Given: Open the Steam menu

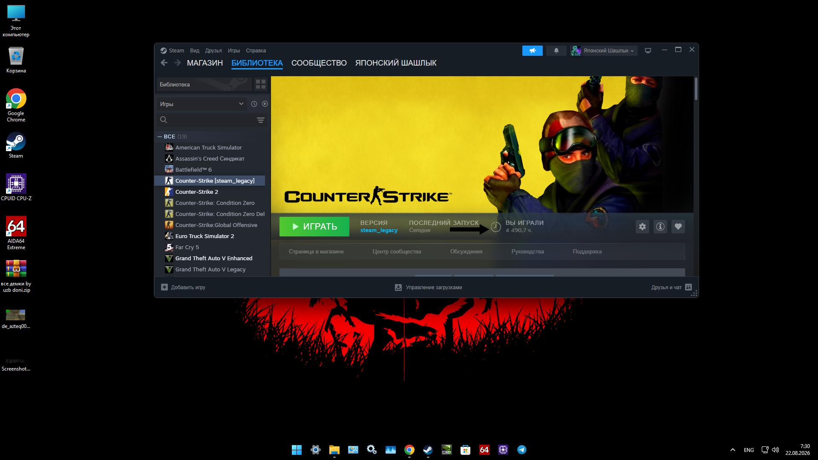Looking at the screenshot, I should (x=176, y=51).
